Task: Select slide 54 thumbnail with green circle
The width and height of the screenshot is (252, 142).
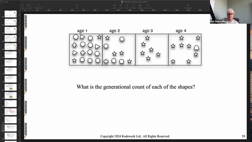Action: [x=11, y=87]
